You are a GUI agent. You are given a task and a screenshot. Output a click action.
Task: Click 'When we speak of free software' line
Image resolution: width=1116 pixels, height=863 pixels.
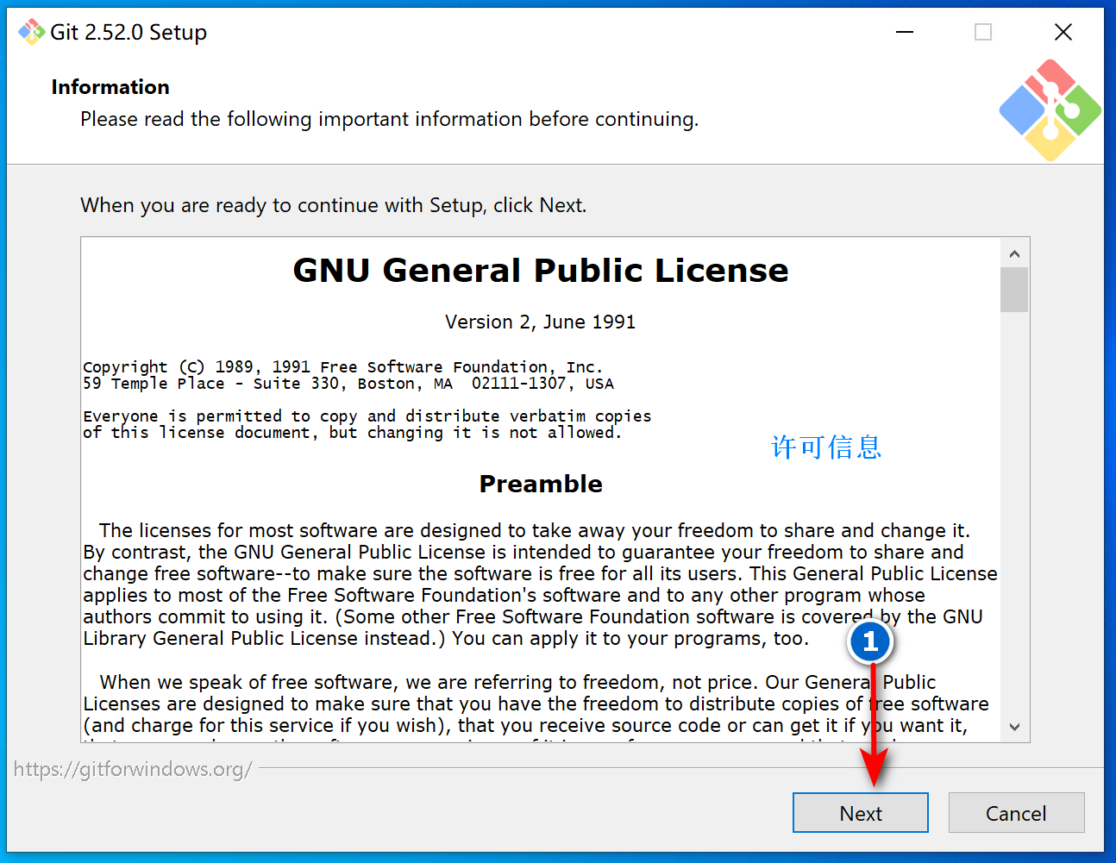(518, 682)
